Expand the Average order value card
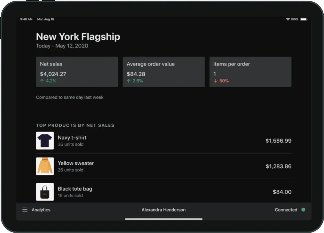 (164, 72)
